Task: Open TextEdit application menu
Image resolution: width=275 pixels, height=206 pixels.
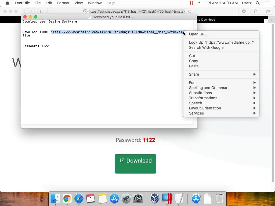Action: (x=22, y=3)
